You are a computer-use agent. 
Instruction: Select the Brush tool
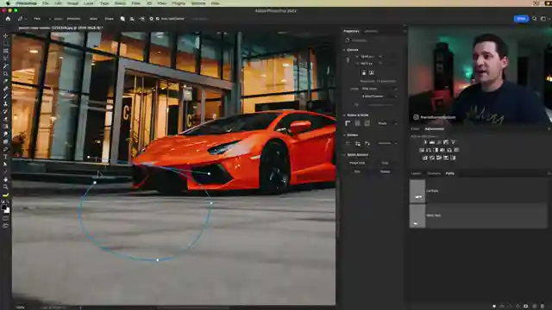(x=6, y=96)
